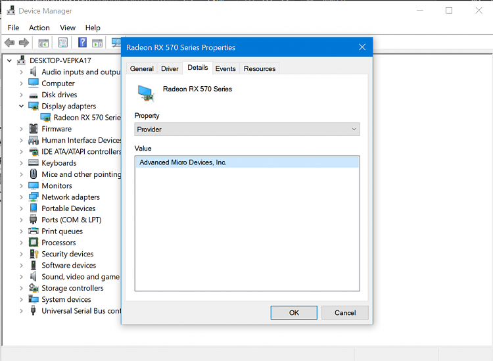Click the Software devices icon
This screenshot has width=493, height=361.
(x=34, y=265)
